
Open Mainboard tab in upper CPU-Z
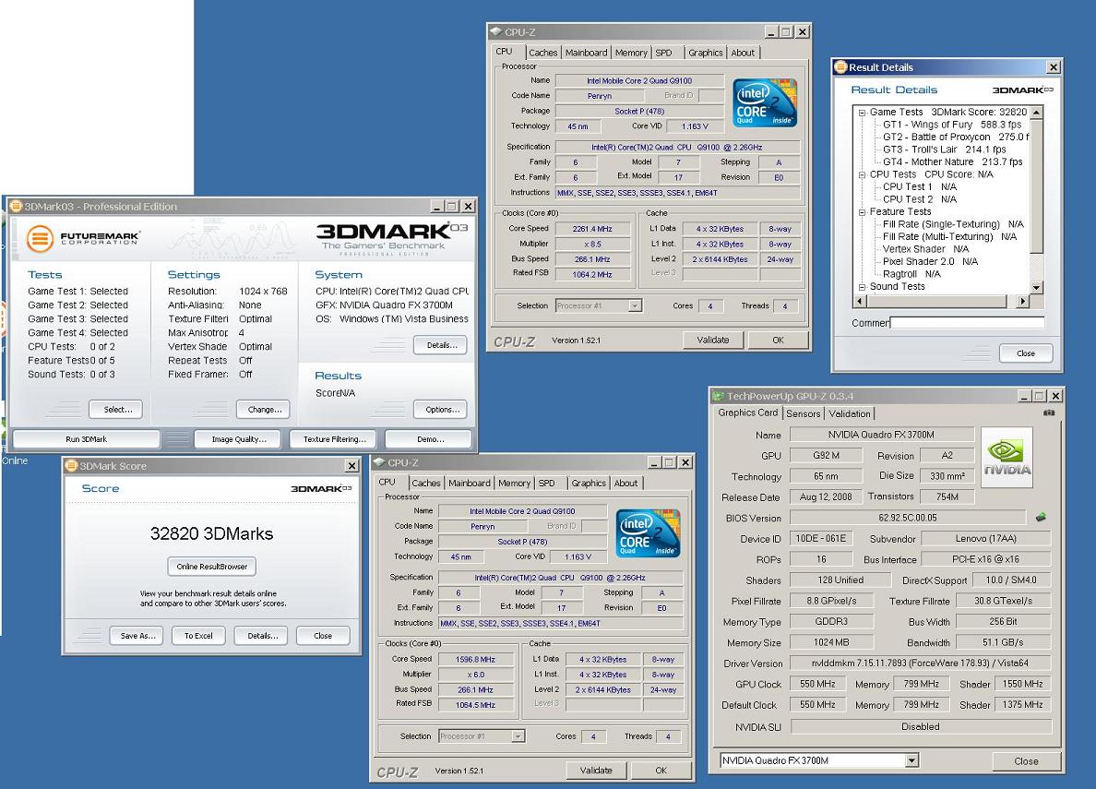pos(587,53)
